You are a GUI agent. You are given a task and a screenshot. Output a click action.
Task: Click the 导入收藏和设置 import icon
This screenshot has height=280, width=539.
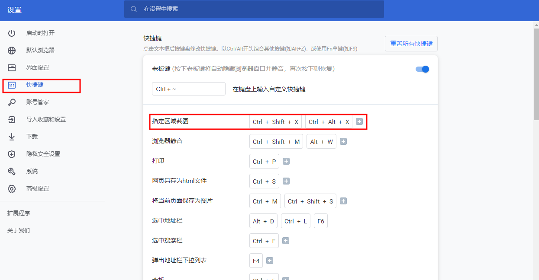point(11,120)
